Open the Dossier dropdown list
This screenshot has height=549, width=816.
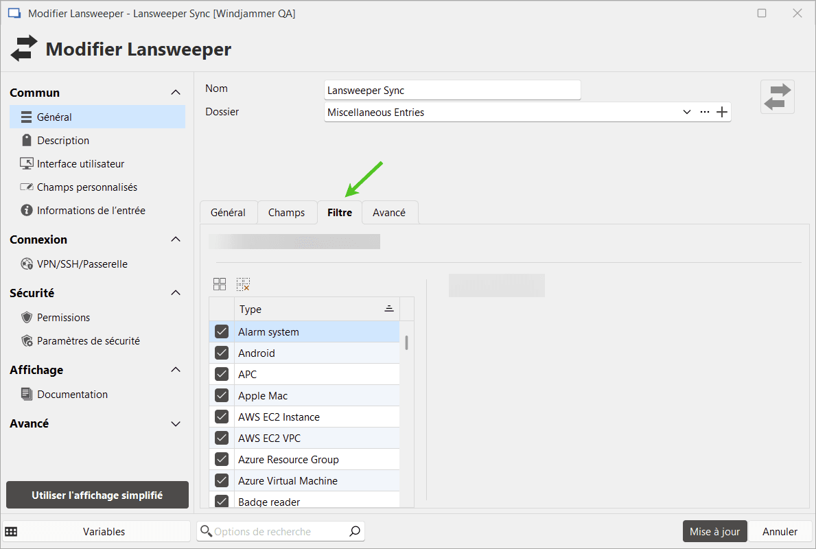pos(687,113)
